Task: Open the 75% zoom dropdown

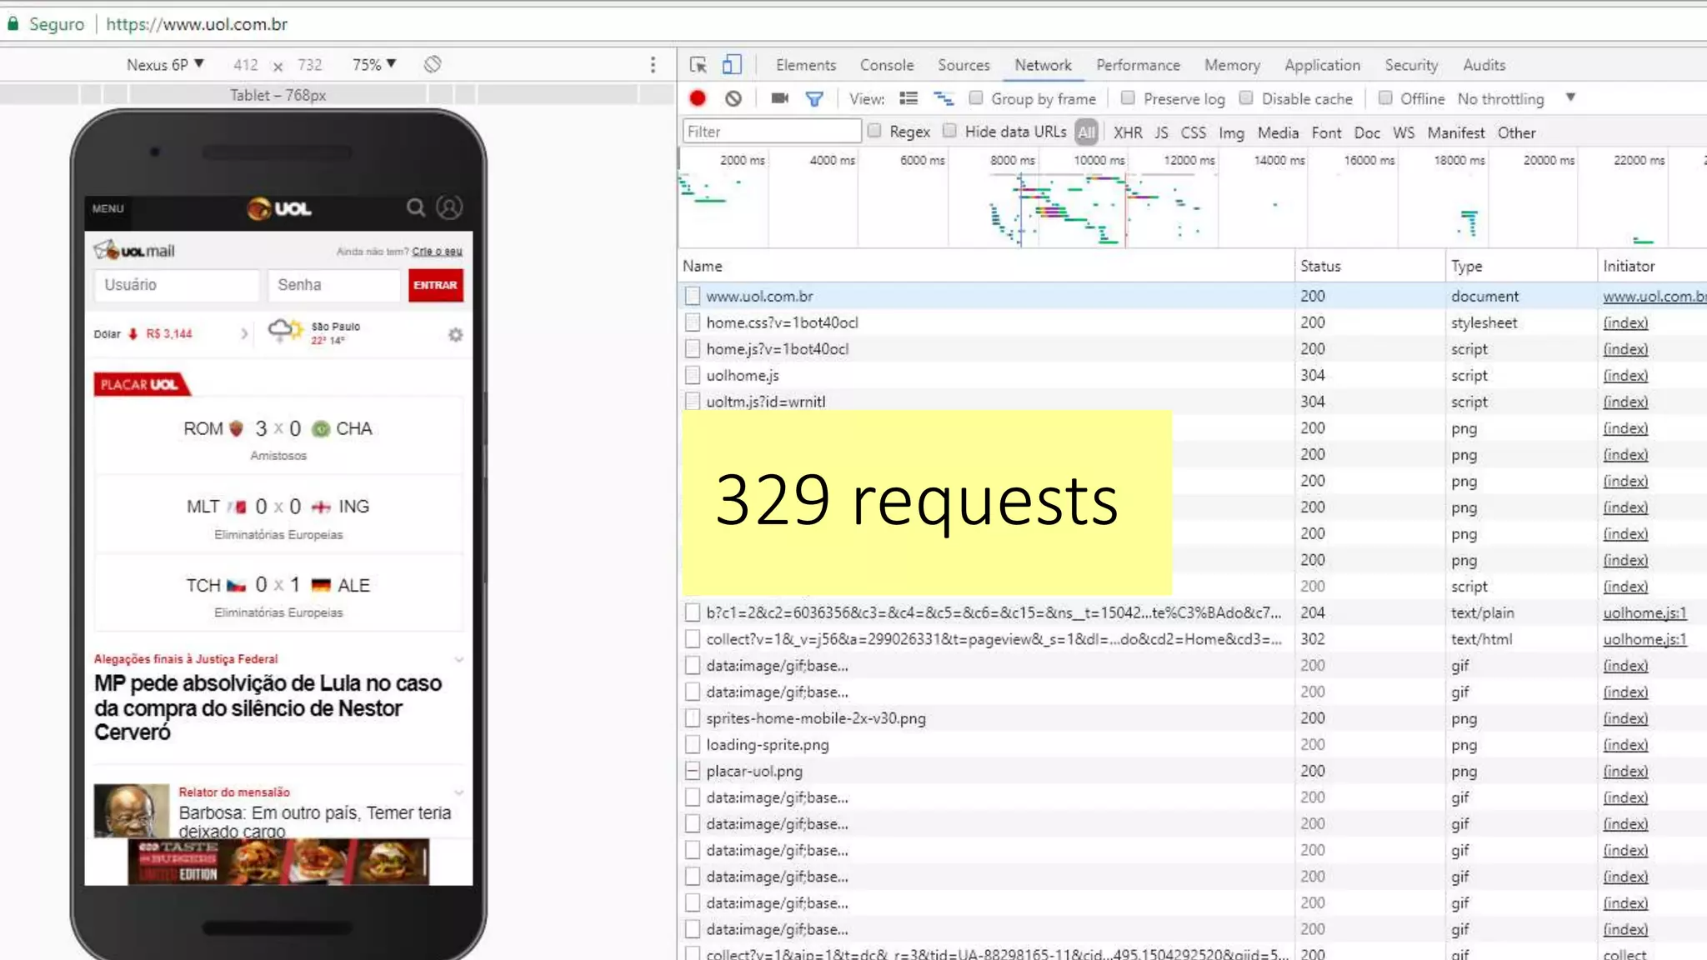Action: pos(374,64)
